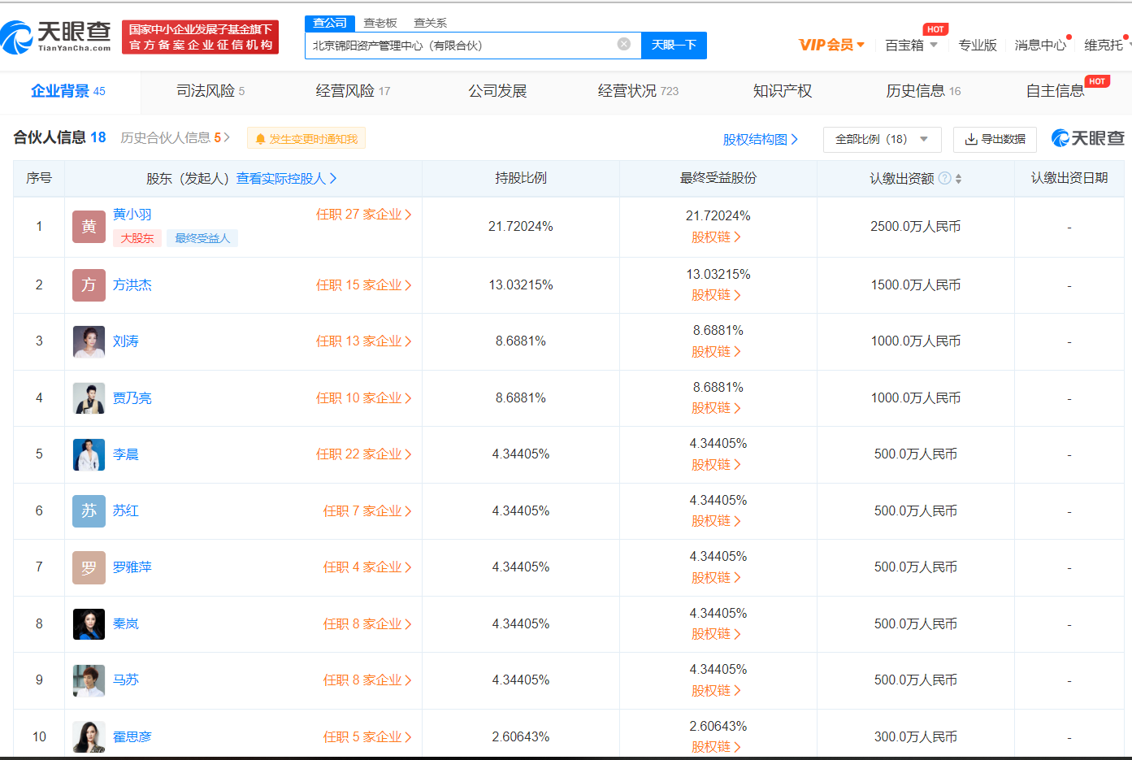Open 贾乃亮's 任职 10 家企业 link

363,398
